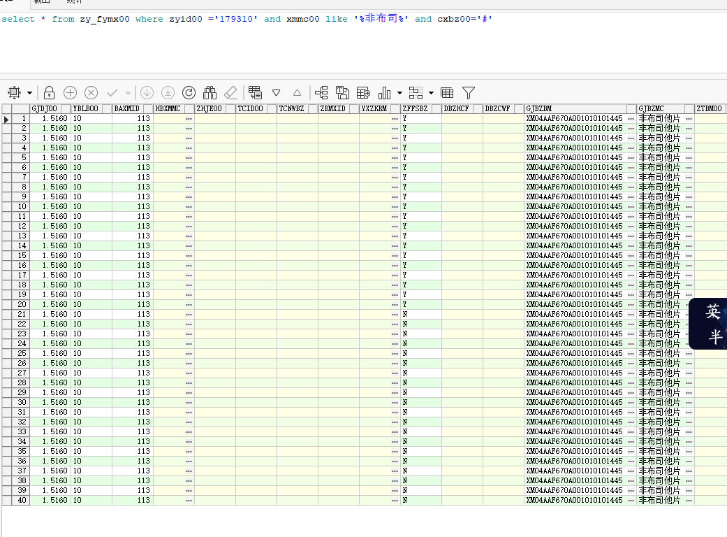Click the eraser clear record icon

point(230,92)
